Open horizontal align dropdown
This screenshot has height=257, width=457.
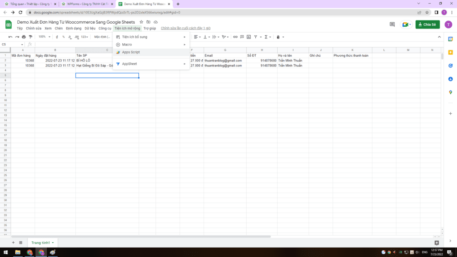click(x=197, y=37)
